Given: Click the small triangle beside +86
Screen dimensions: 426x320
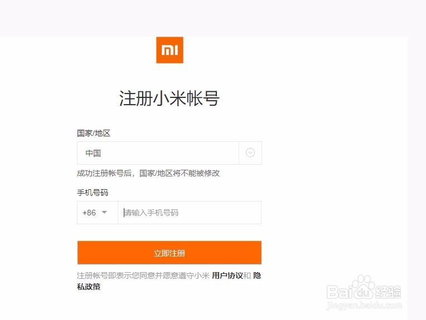Looking at the screenshot, I should (104, 213).
